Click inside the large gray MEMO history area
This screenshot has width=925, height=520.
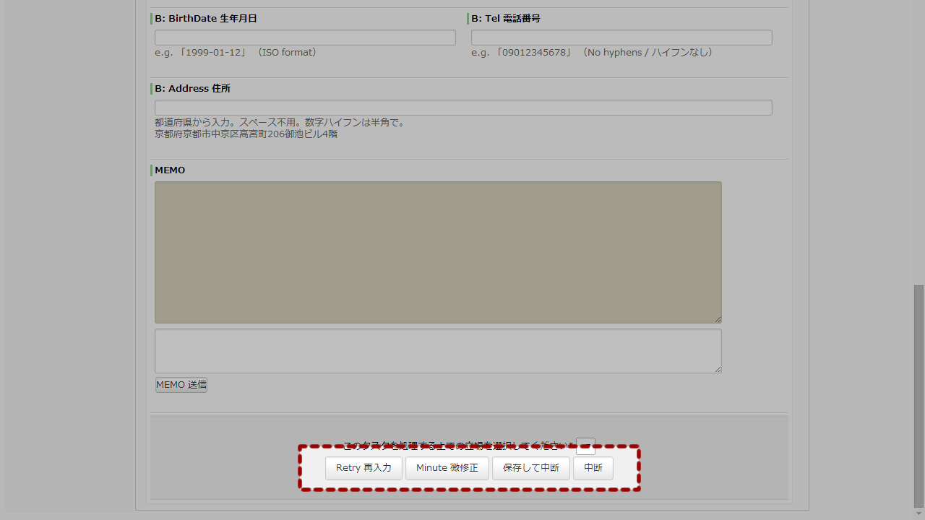pos(438,252)
